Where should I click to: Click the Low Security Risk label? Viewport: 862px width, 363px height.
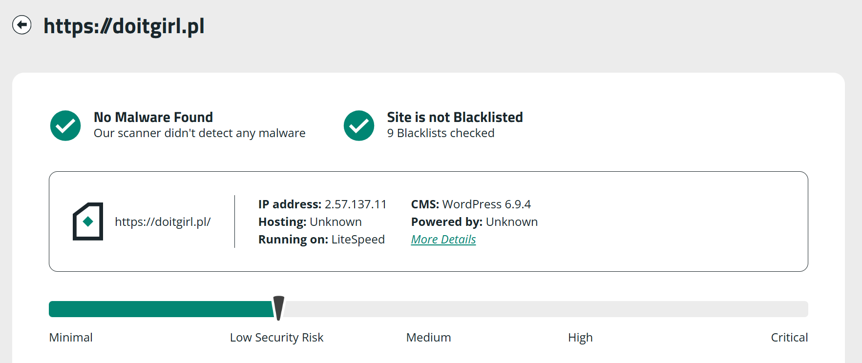tap(276, 338)
